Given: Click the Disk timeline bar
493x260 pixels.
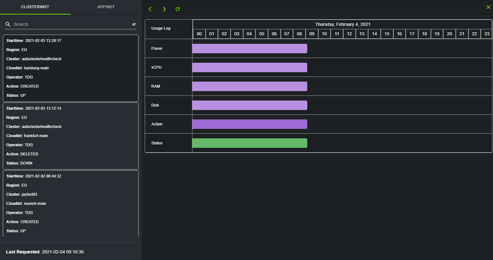Looking at the screenshot, I should [x=249, y=105].
